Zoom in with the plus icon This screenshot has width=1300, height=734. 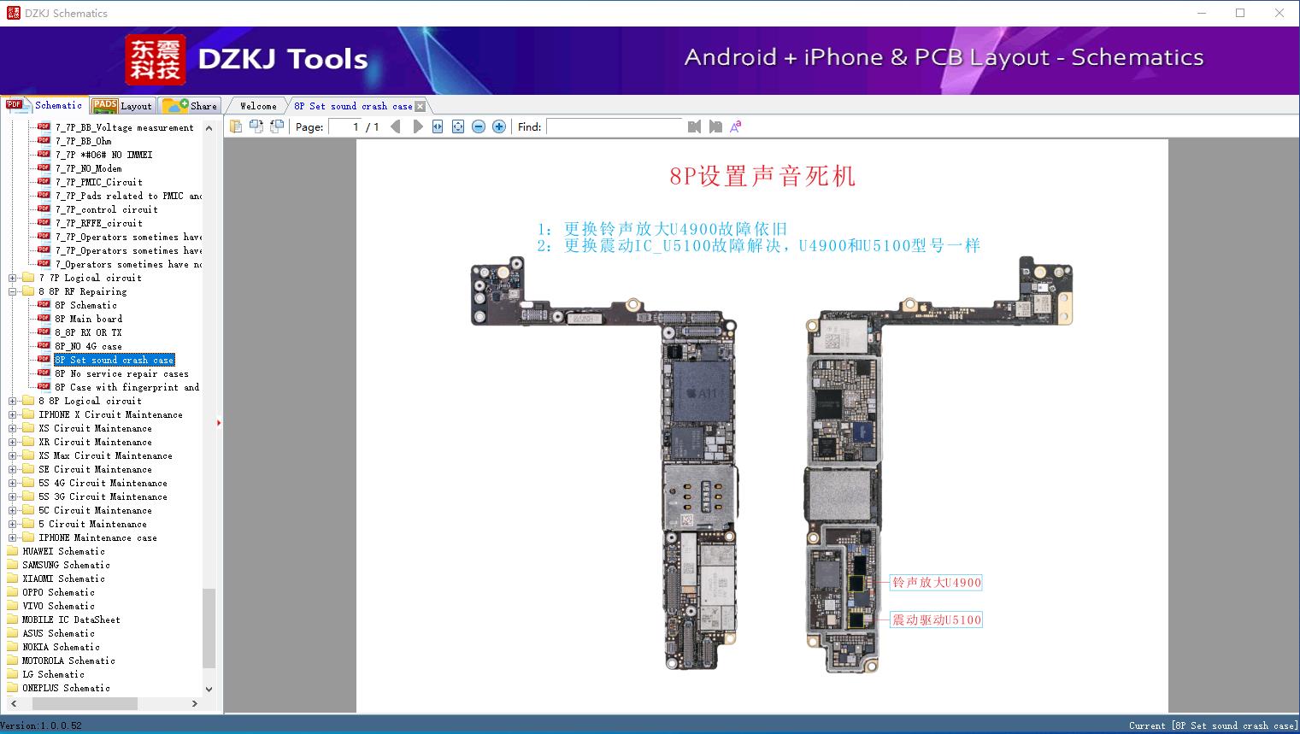[499, 126]
